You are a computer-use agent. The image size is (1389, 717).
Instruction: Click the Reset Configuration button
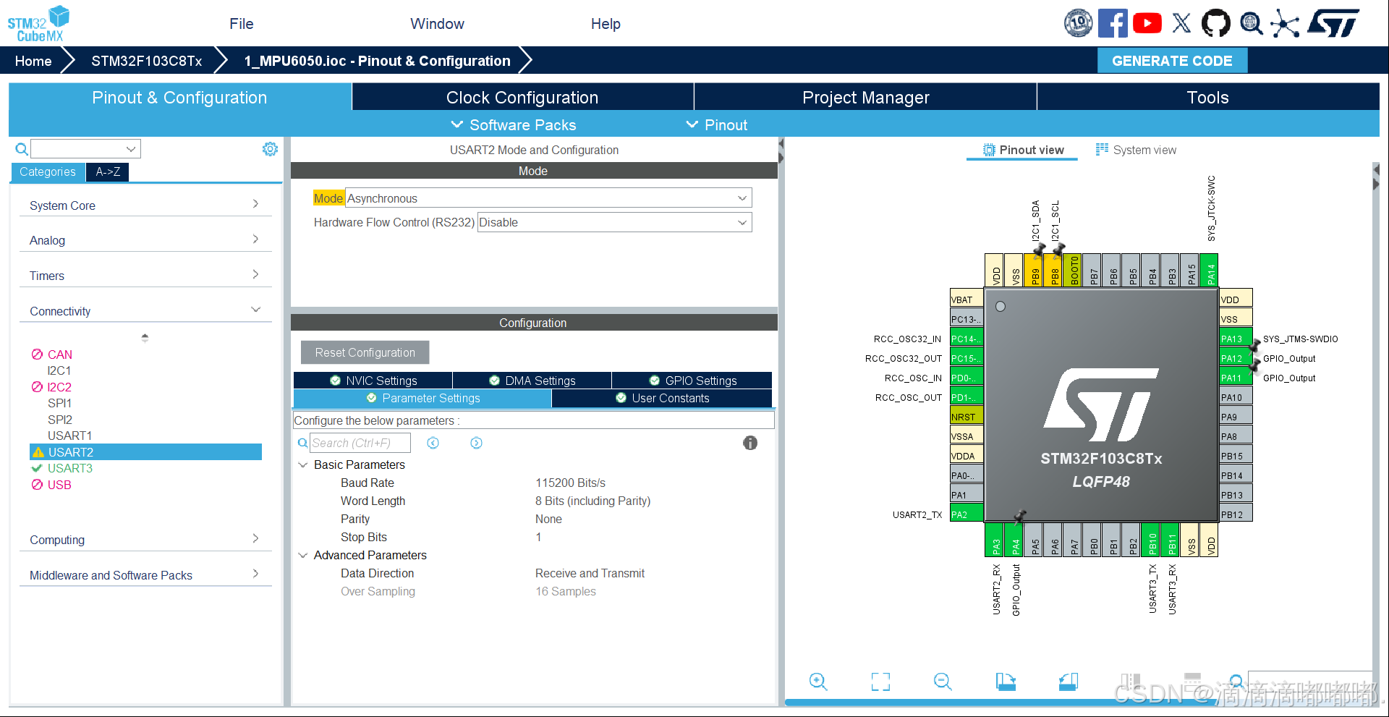[x=365, y=352]
